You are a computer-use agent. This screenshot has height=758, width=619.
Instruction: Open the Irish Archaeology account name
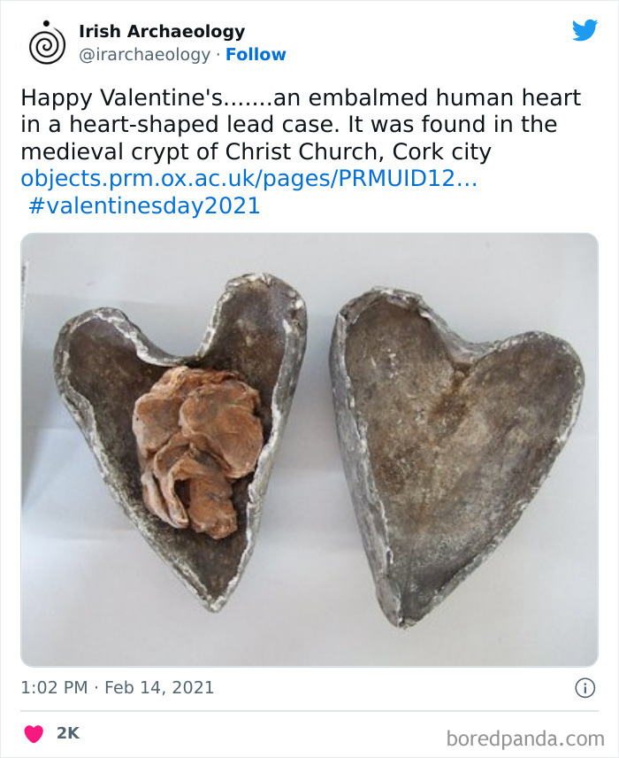pyautogui.click(x=162, y=31)
